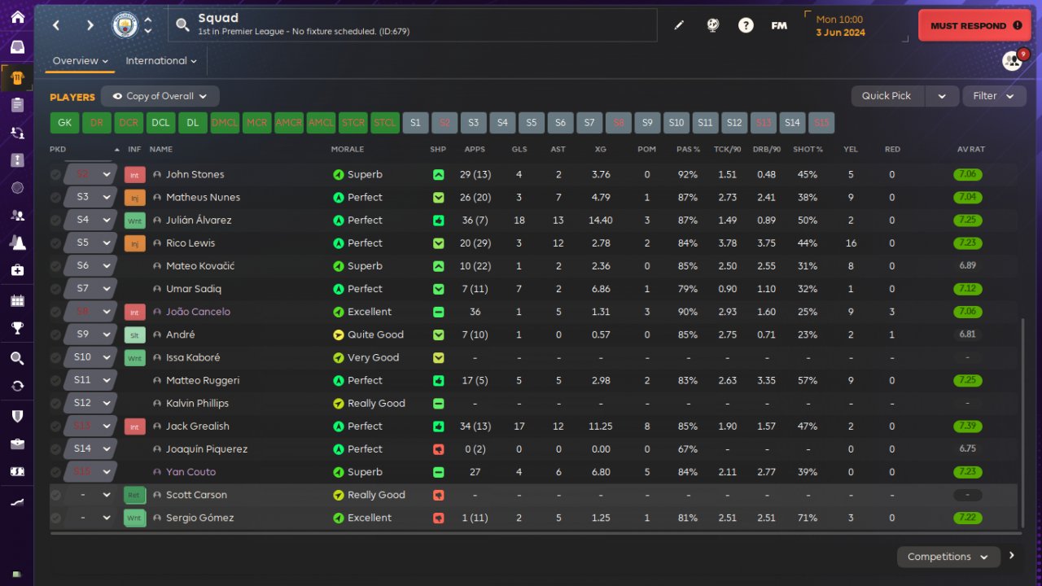Open the S3 position dropdown for Matheus Nunes
The image size is (1042, 586).
(x=90, y=198)
